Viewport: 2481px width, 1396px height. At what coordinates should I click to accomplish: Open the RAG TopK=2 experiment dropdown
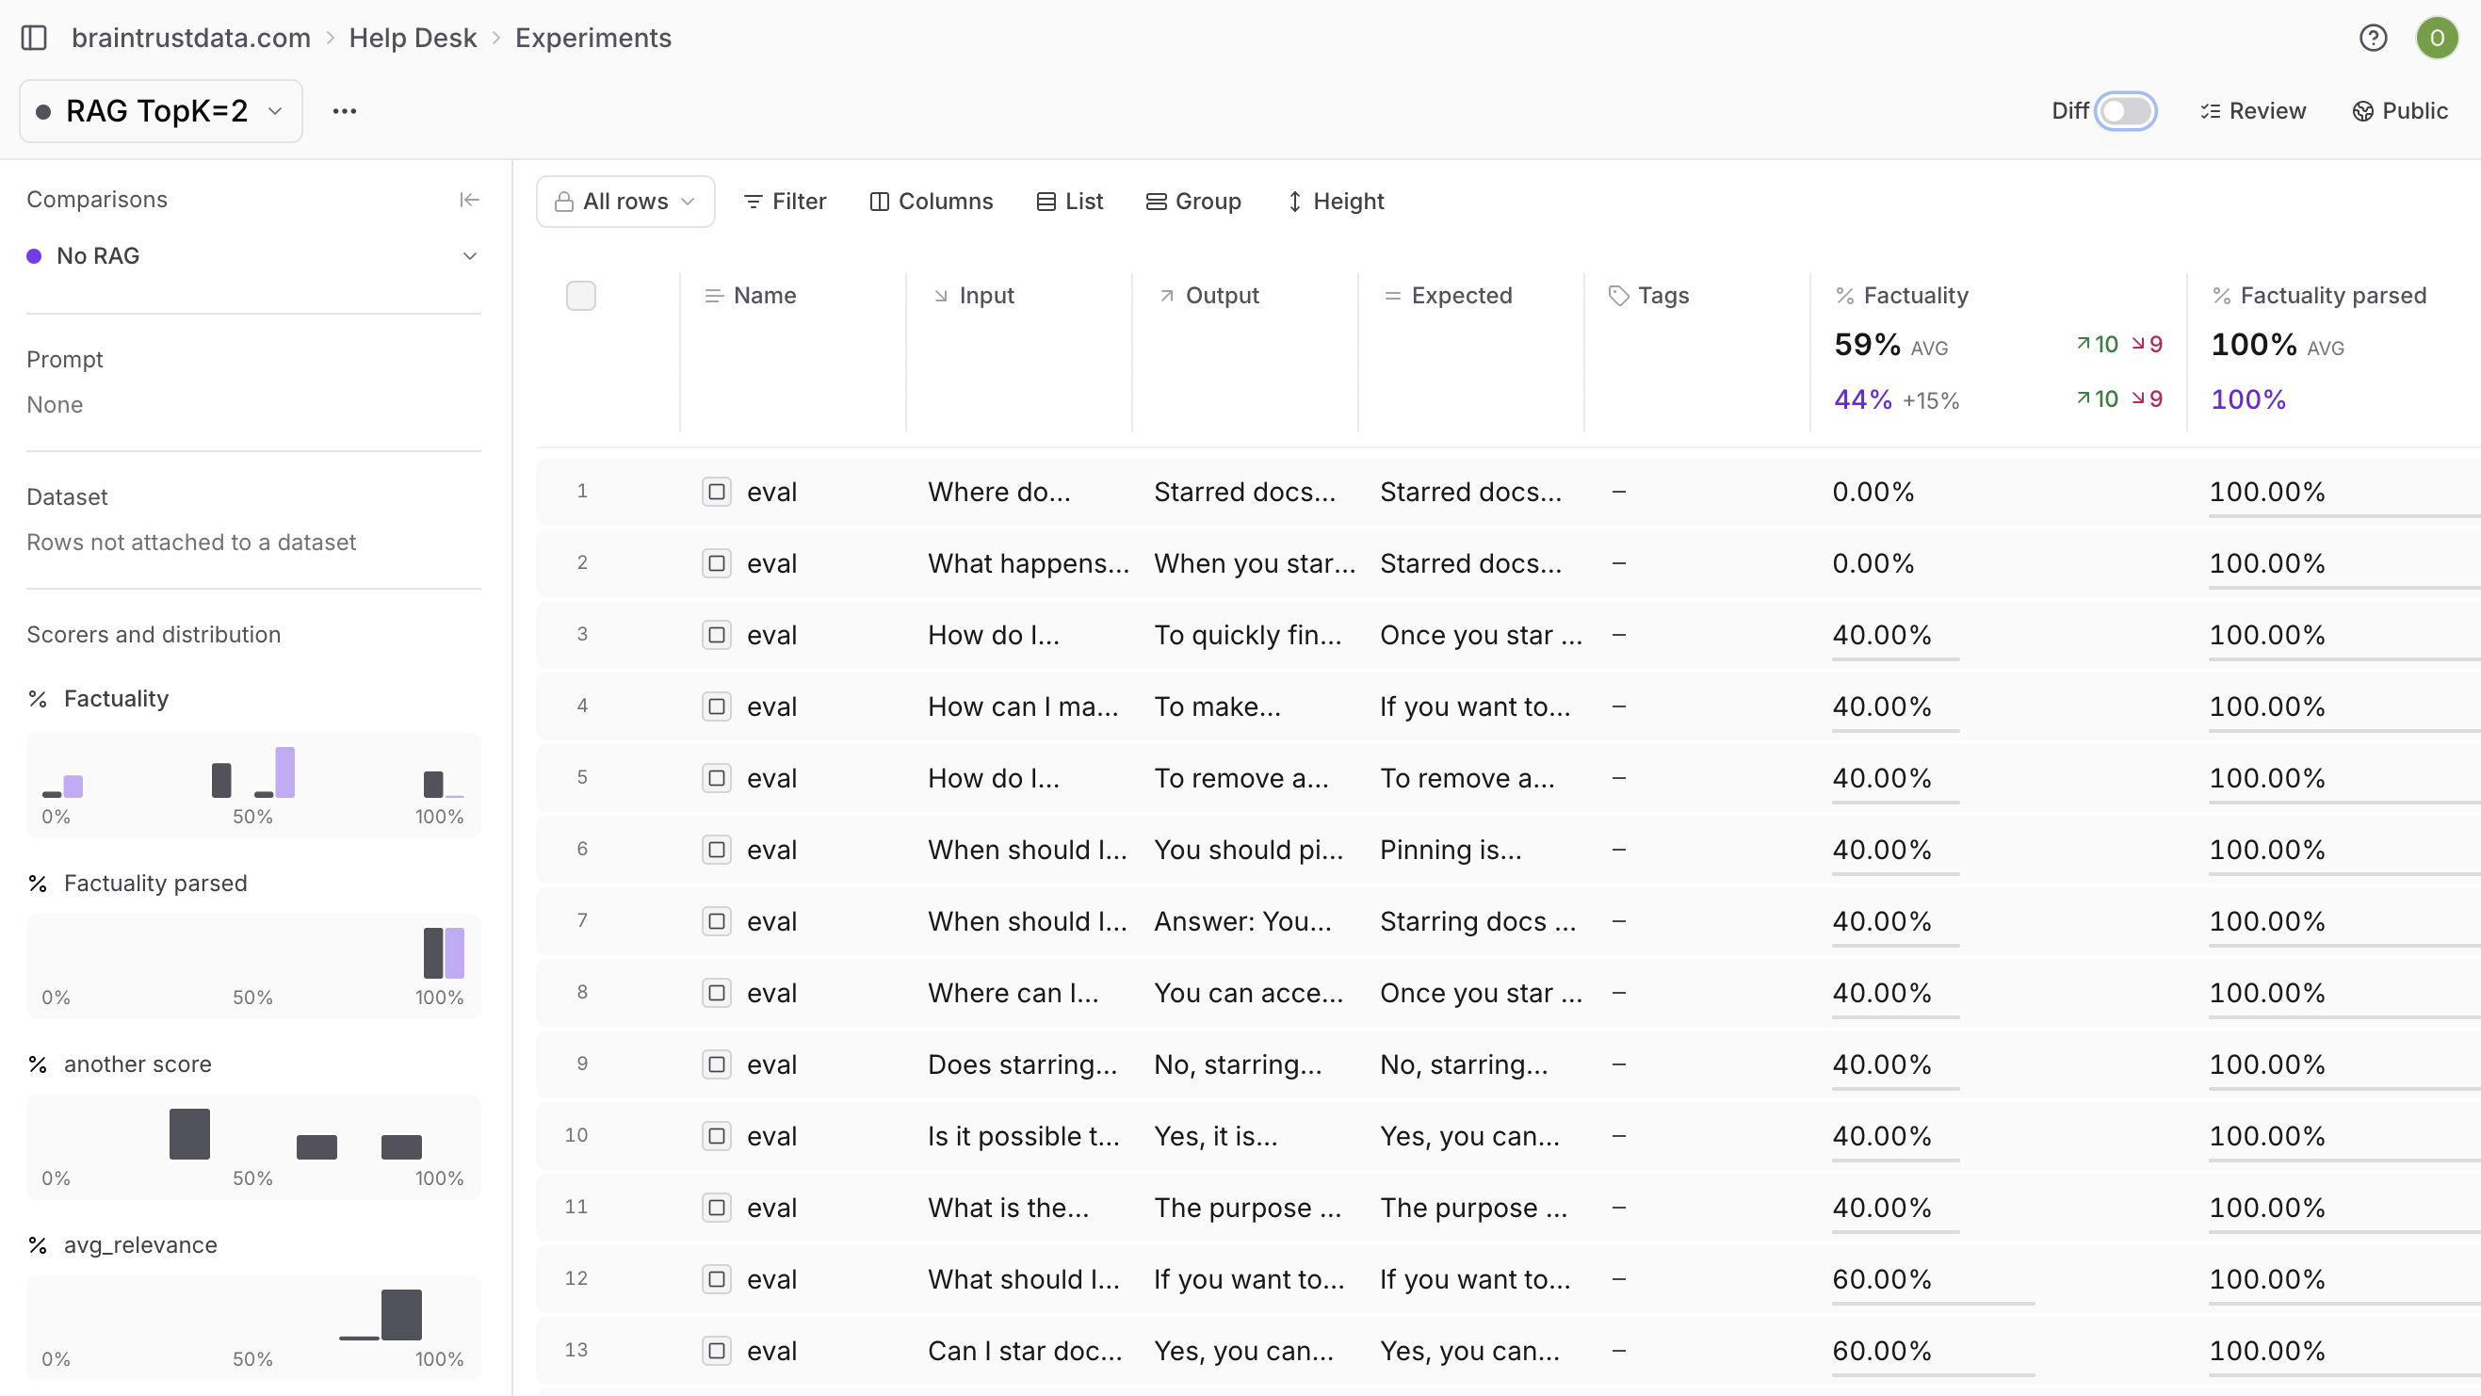(x=159, y=111)
